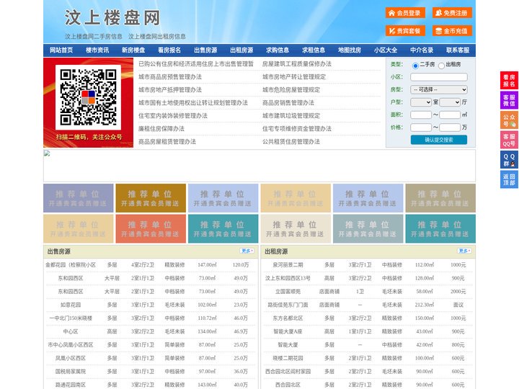This screenshot has height=389, width=519.
Task: Click 更多 in 出租房源 section
Action: [x=464, y=251]
